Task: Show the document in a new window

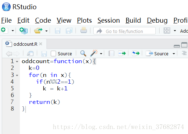Action: [x=30, y=54]
